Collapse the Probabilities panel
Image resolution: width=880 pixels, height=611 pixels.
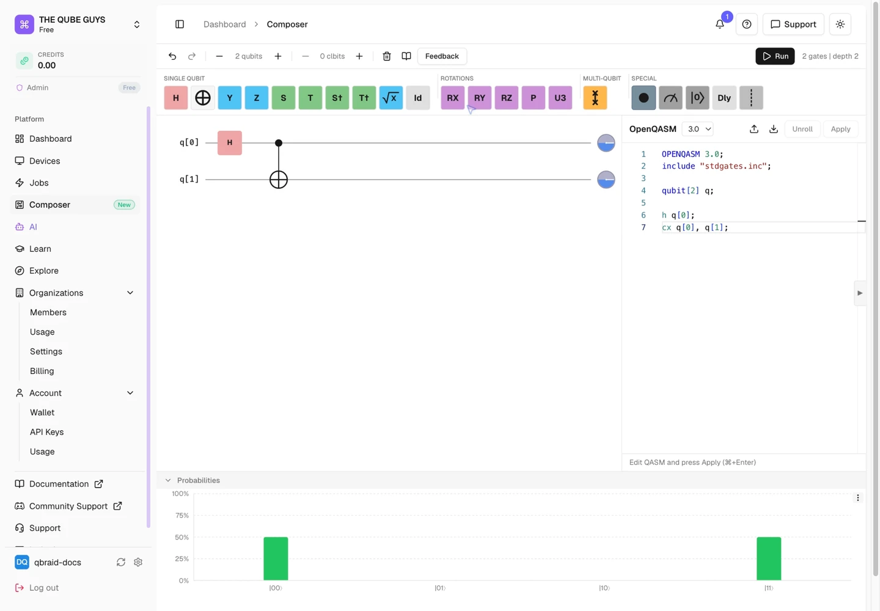tap(168, 480)
